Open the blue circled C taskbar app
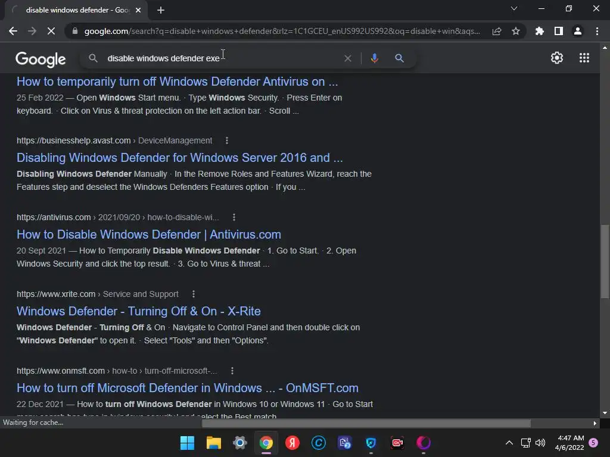 pyautogui.click(x=319, y=443)
